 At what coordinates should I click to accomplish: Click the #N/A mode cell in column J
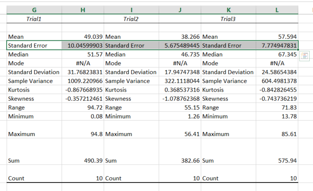[x=180, y=63]
